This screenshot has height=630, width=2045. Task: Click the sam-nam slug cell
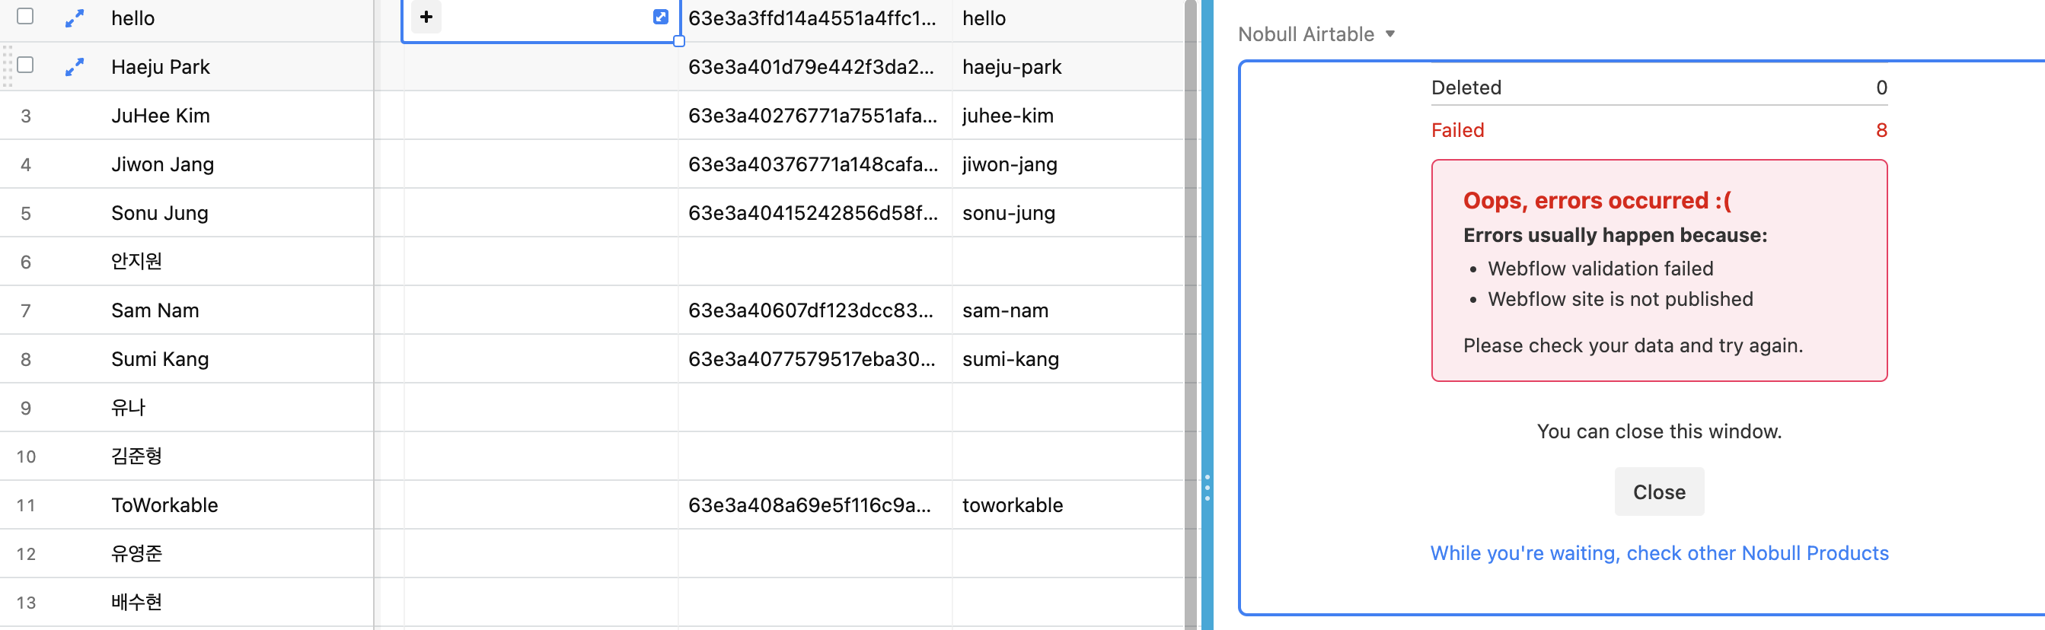tap(1068, 310)
